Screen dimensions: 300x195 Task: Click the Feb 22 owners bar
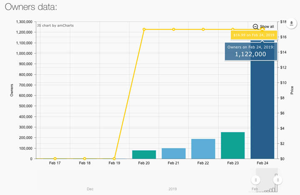tap(203, 149)
